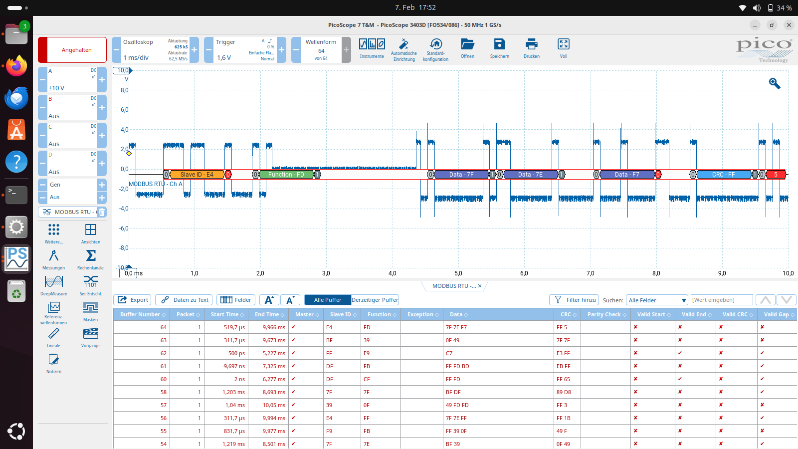The height and width of the screenshot is (449, 798).
Task: Sort by the Buffer Number column header
Action: coord(142,314)
